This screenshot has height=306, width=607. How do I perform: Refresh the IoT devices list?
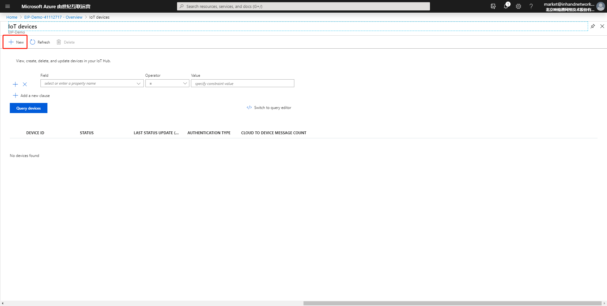[40, 42]
